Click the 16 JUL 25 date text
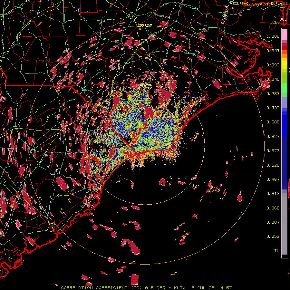290x290 pixels. pyautogui.click(x=202, y=288)
